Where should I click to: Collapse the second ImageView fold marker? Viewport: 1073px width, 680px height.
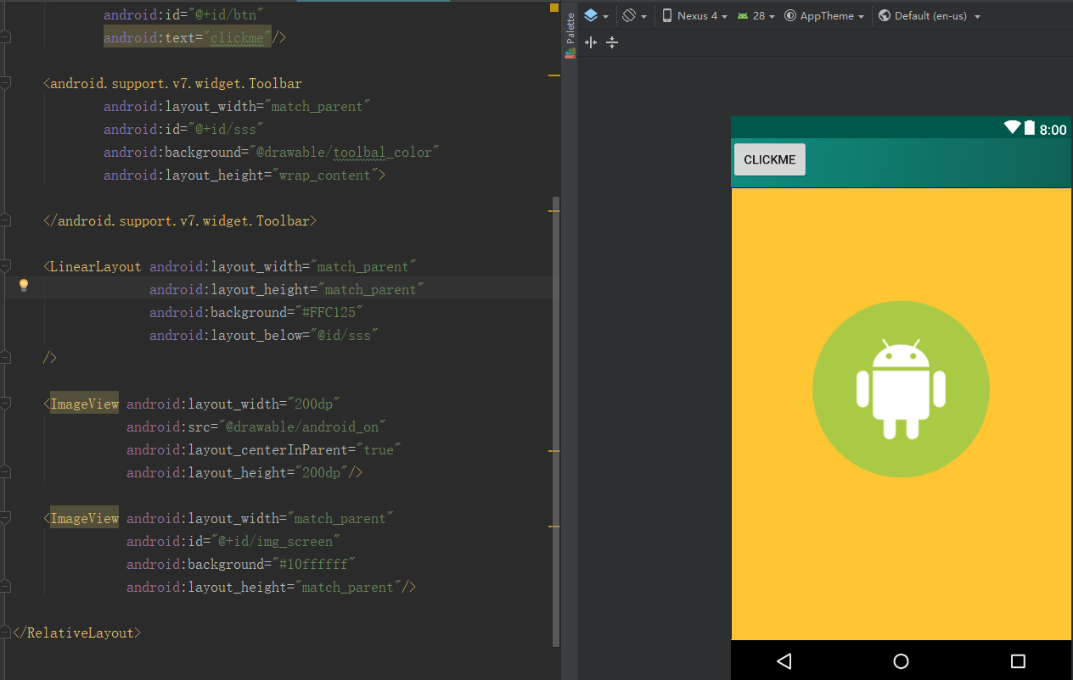click(x=5, y=518)
